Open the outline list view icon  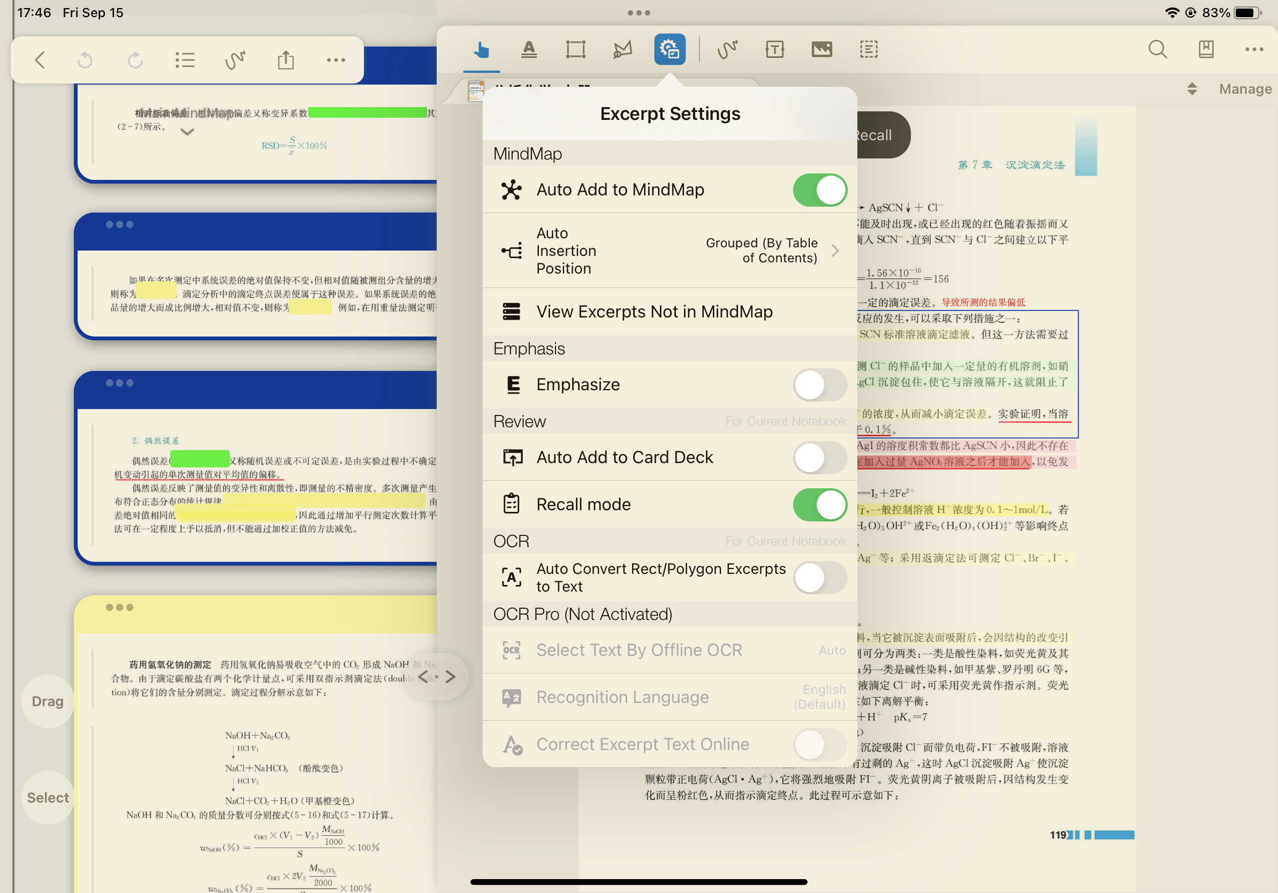point(185,59)
